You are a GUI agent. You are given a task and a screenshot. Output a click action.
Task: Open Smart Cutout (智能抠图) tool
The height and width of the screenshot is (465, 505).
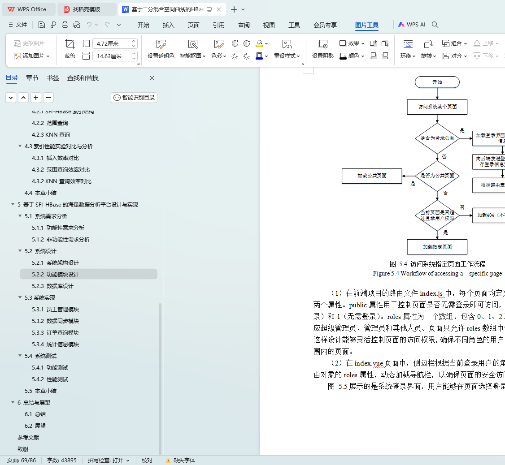[x=192, y=49]
